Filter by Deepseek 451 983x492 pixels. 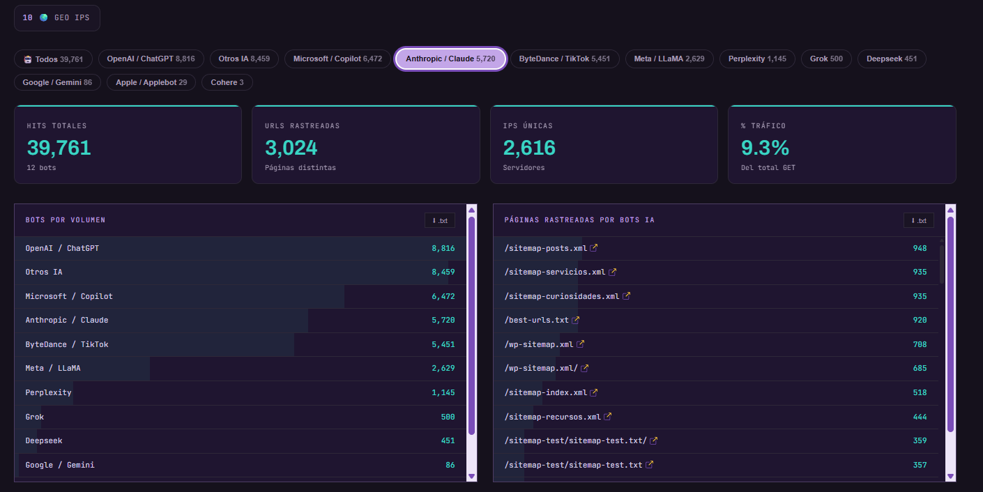coord(892,59)
